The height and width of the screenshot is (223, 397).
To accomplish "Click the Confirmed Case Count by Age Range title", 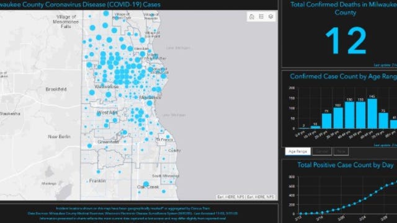I will [344, 77].
